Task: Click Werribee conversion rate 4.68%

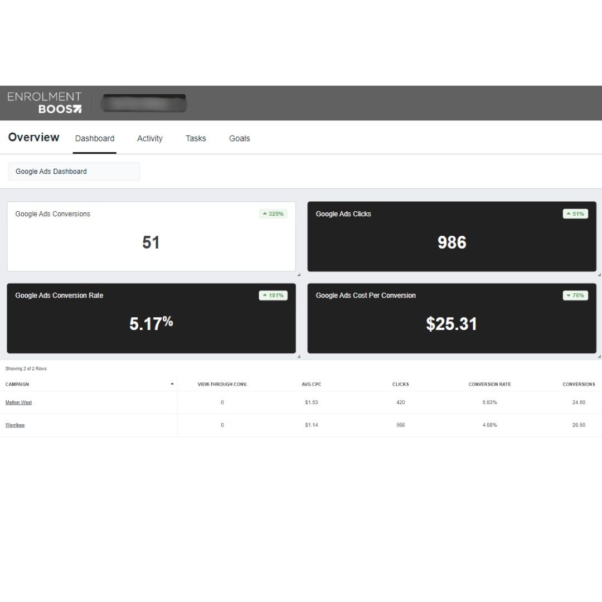Action: (489, 425)
